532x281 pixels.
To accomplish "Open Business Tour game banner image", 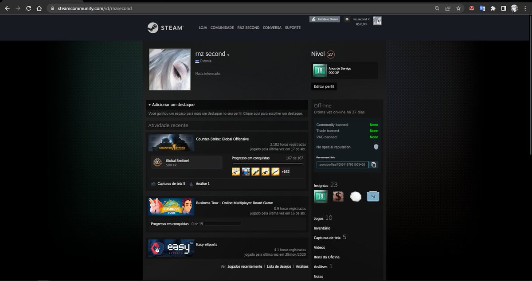I will click(x=171, y=207).
